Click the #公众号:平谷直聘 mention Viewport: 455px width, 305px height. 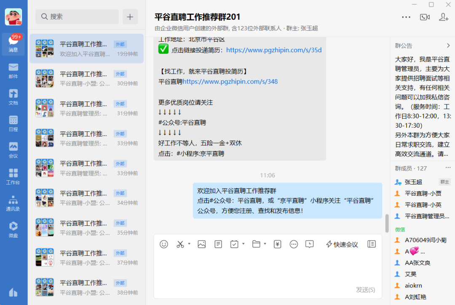(182, 123)
